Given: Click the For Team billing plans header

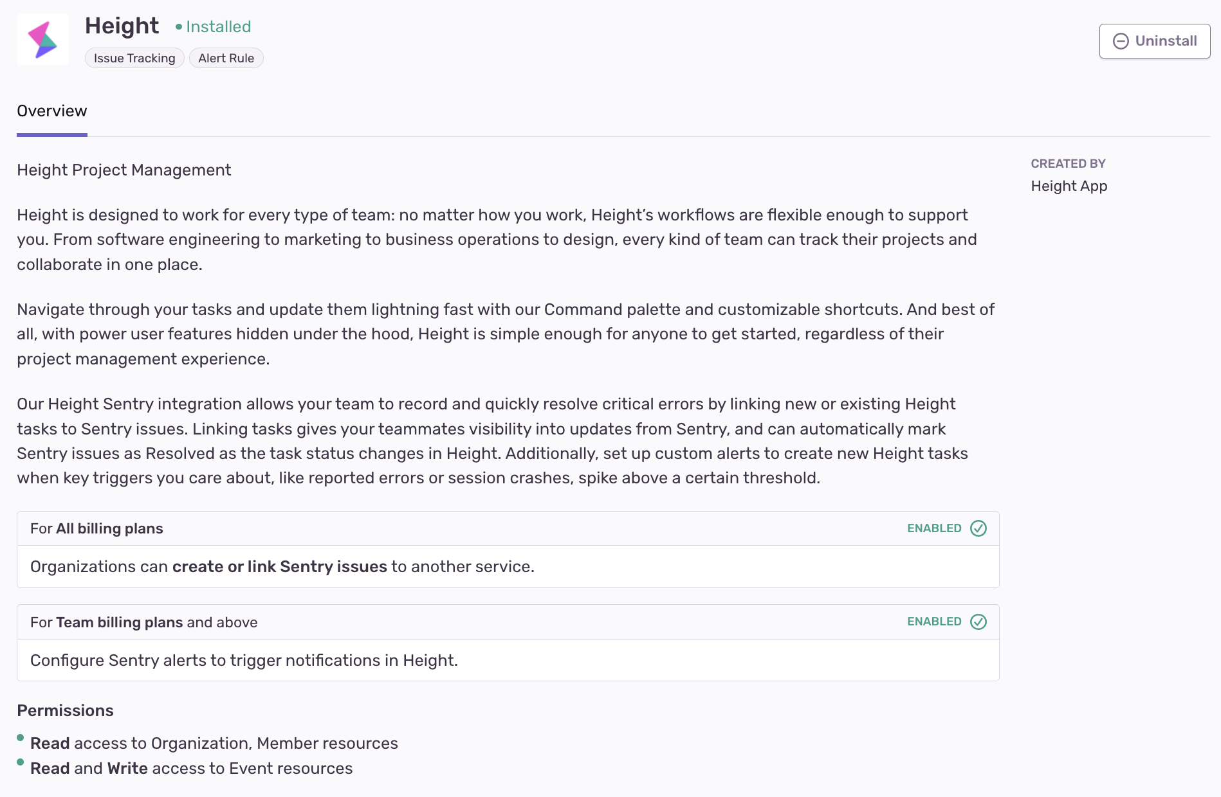Looking at the screenshot, I should 143,622.
